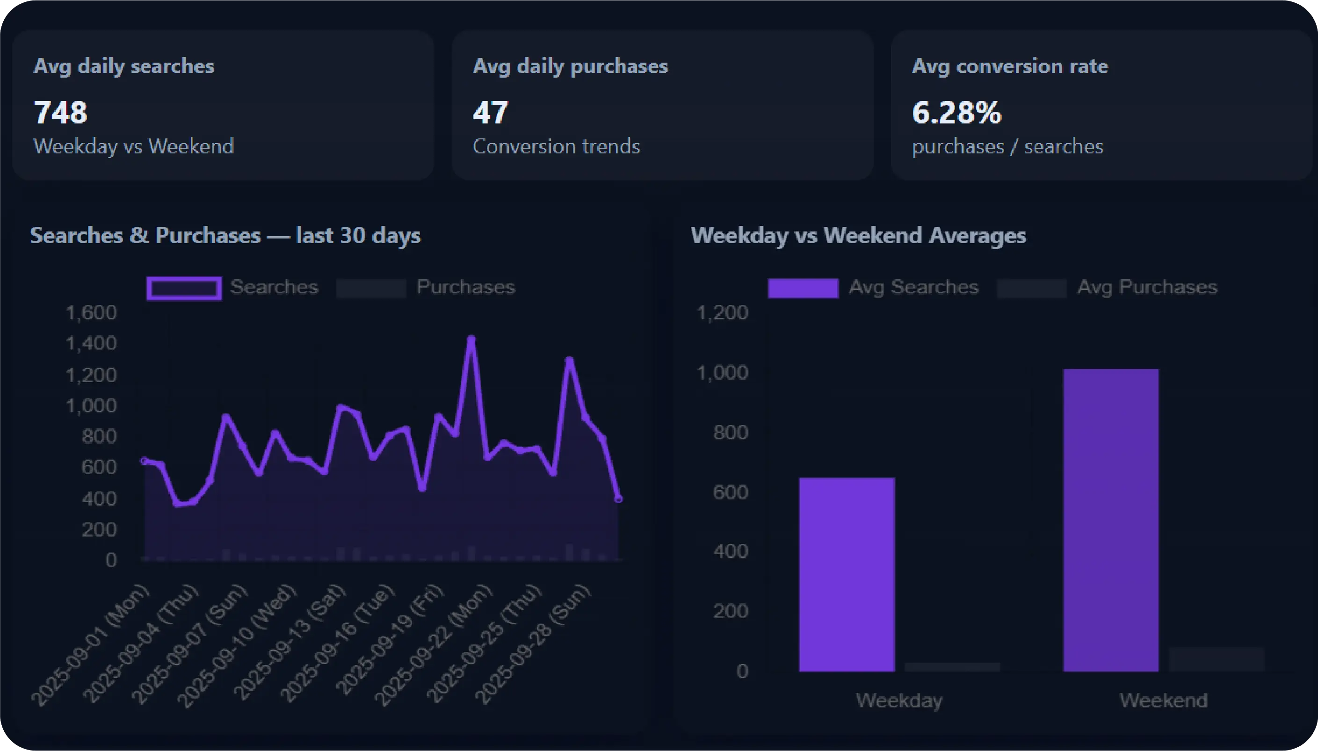Click the highest peak point on Searches line
This screenshot has width=1318, height=751.
pos(471,339)
